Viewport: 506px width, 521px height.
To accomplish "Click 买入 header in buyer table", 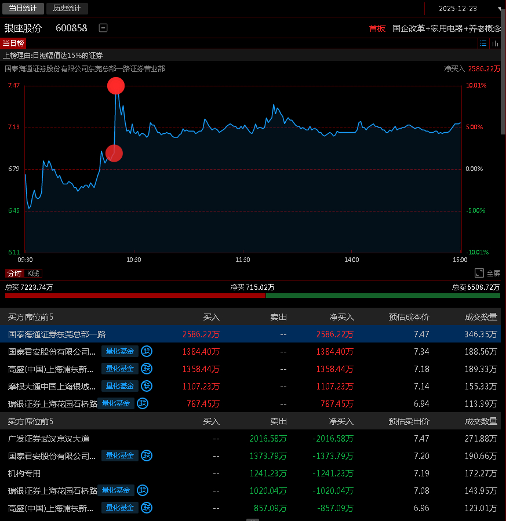I will (212, 317).
